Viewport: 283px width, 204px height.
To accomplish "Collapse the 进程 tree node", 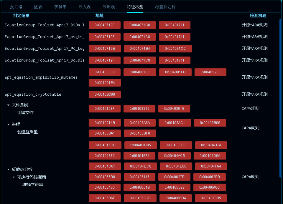I will pyautogui.click(x=8, y=125).
